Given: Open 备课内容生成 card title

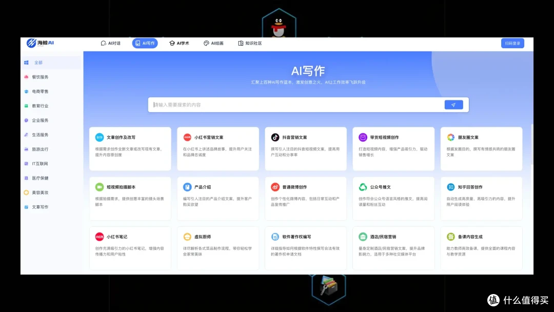Looking at the screenshot, I should (470, 237).
